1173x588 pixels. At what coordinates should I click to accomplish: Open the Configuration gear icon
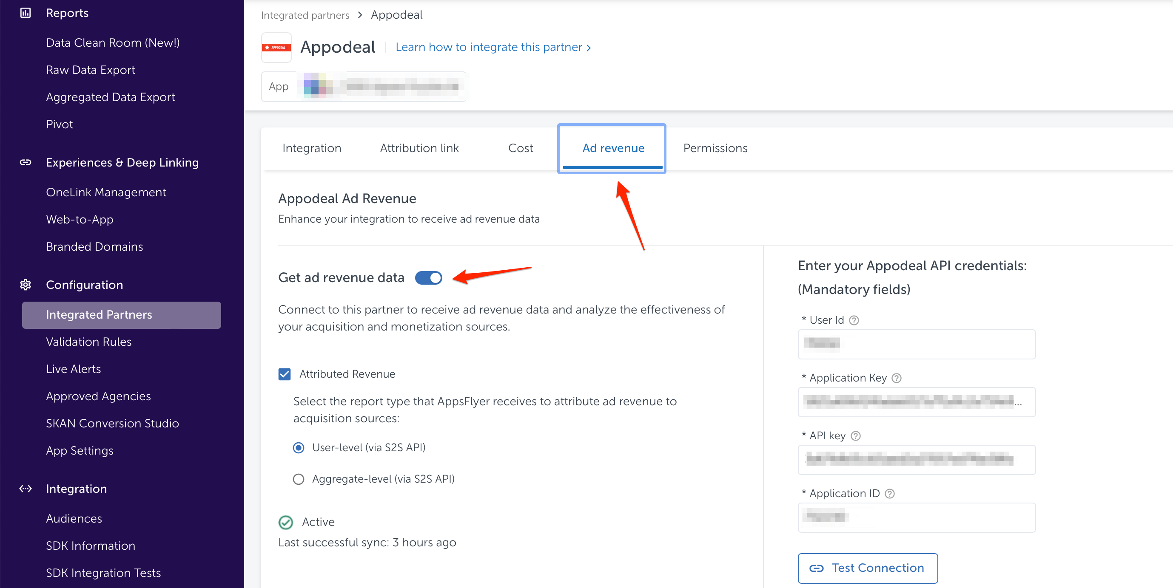coord(25,284)
